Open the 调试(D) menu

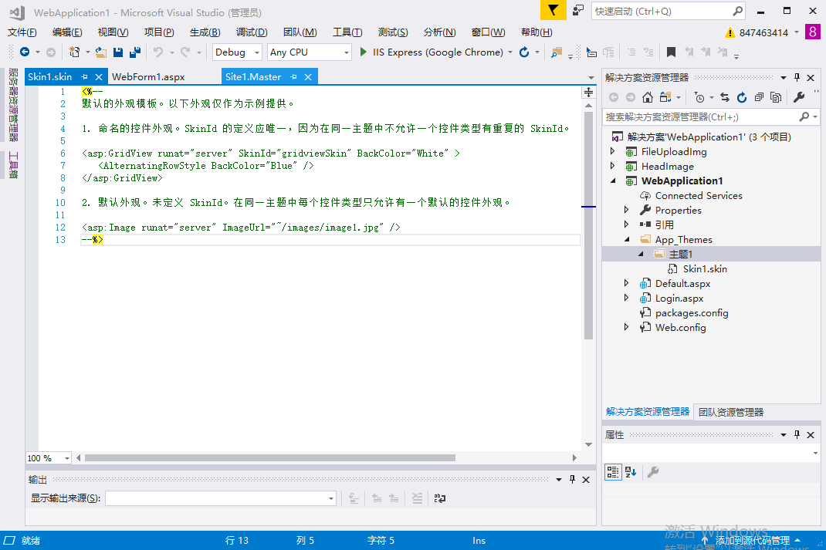(x=252, y=32)
